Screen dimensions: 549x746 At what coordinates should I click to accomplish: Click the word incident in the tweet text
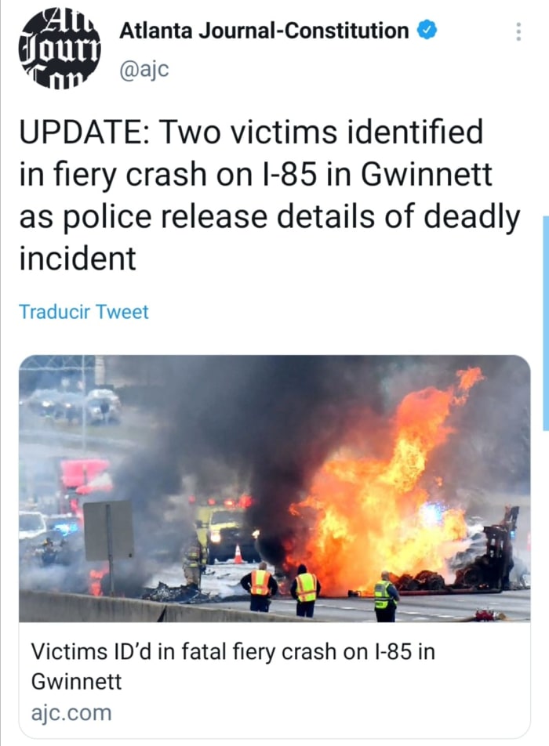[x=78, y=259]
